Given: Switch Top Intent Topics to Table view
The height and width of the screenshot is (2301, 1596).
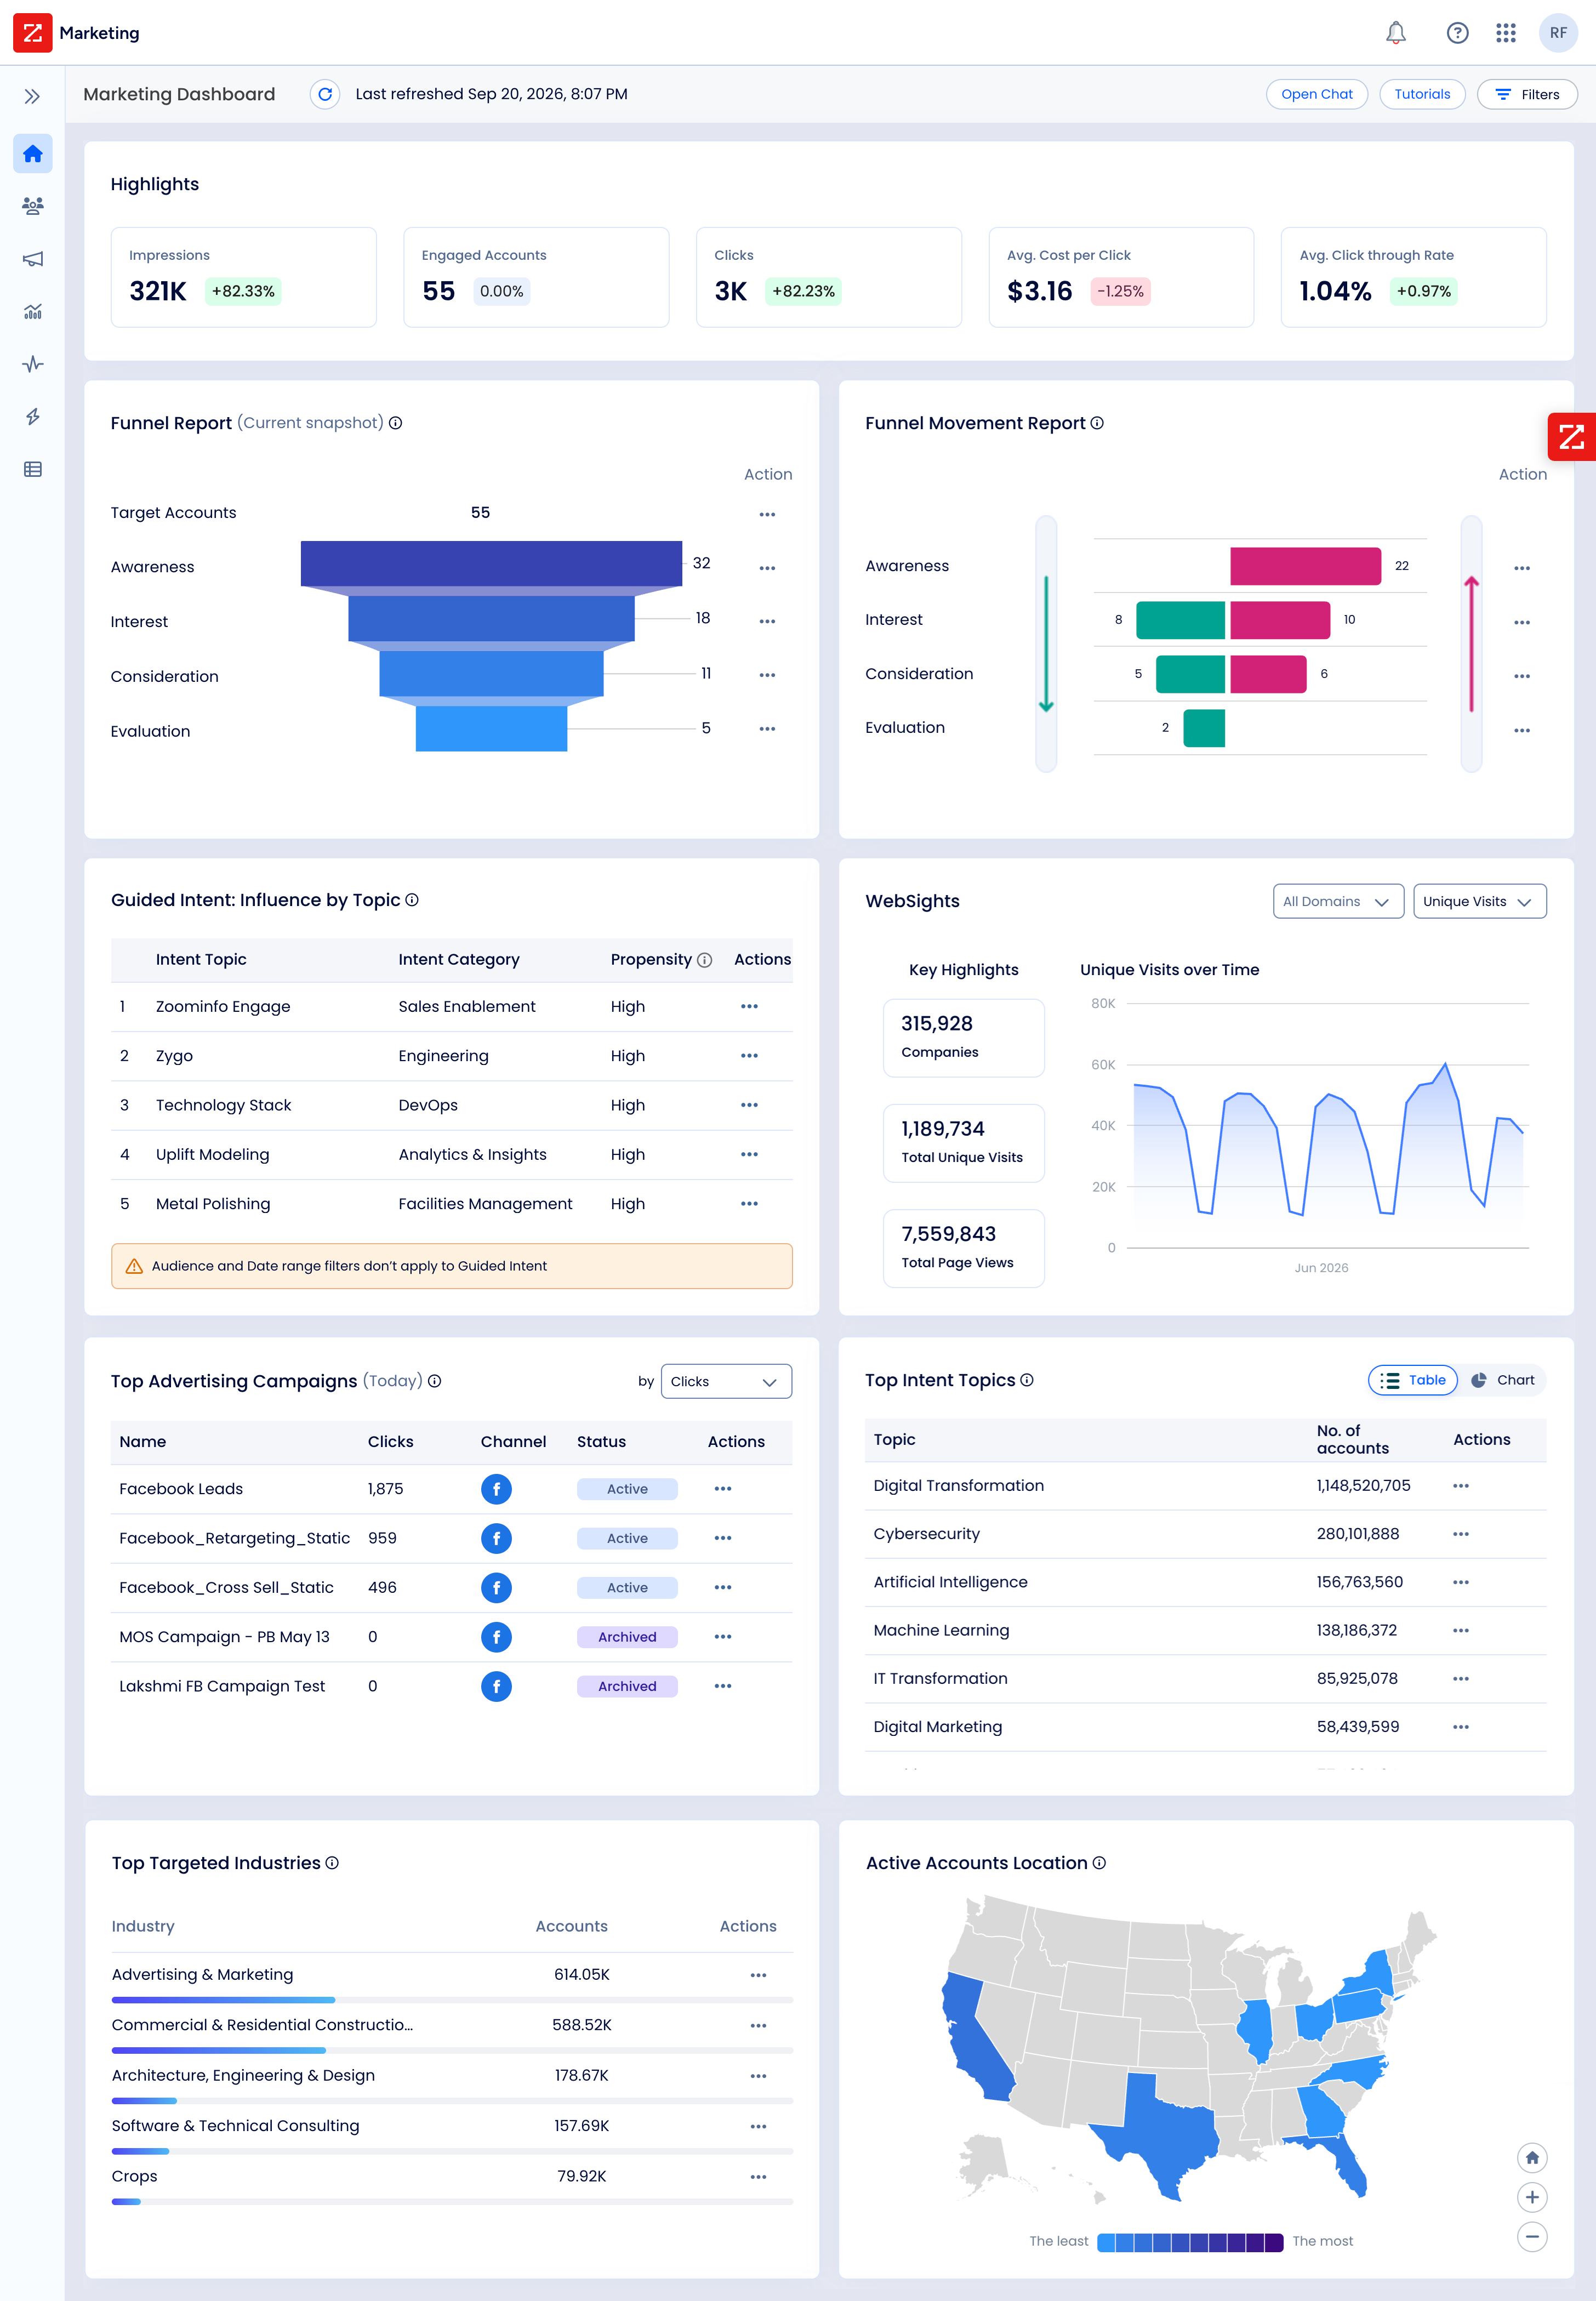Looking at the screenshot, I should (1412, 1380).
